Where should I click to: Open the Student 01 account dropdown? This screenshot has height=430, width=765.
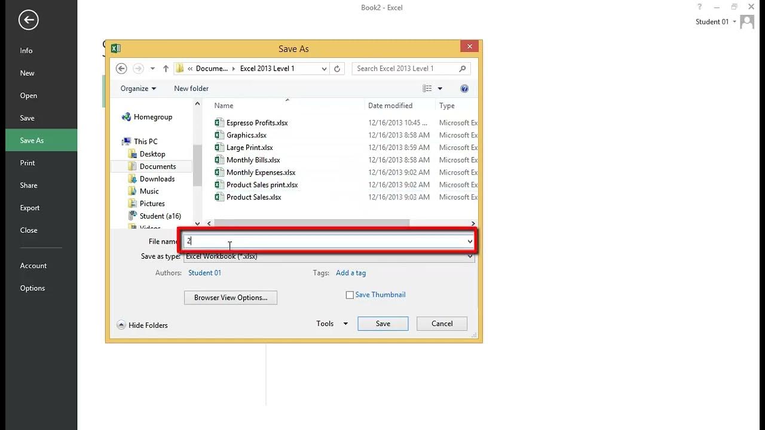click(716, 21)
